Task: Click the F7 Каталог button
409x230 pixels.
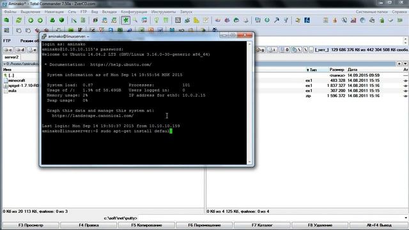Action: point(262,225)
